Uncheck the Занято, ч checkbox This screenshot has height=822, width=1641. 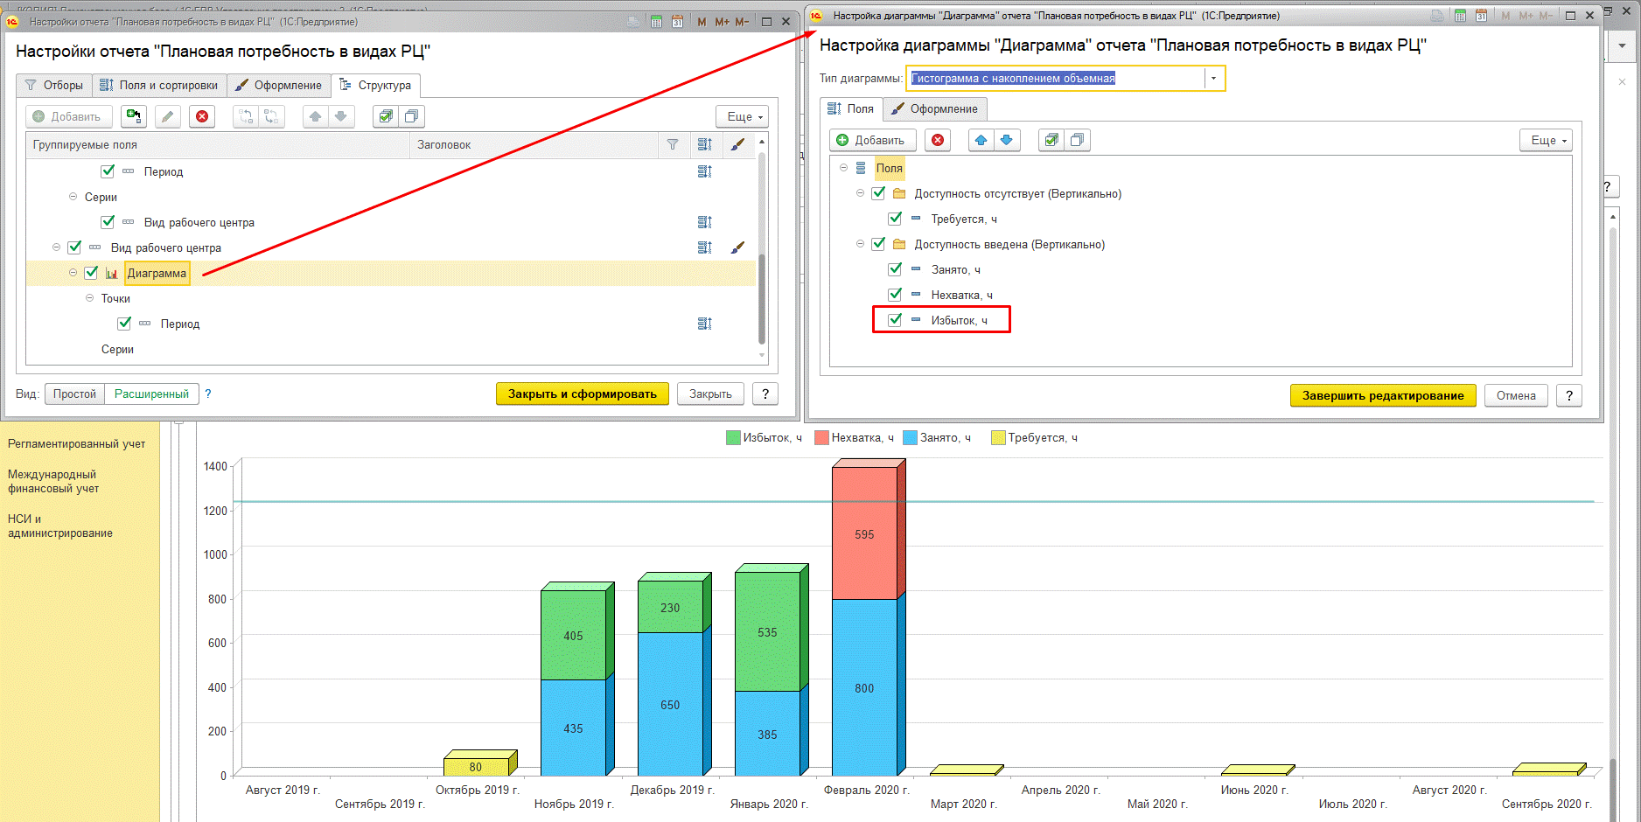click(x=895, y=269)
